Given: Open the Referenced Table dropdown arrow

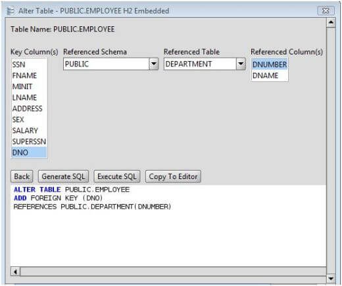Looking at the screenshot, I should point(241,64).
